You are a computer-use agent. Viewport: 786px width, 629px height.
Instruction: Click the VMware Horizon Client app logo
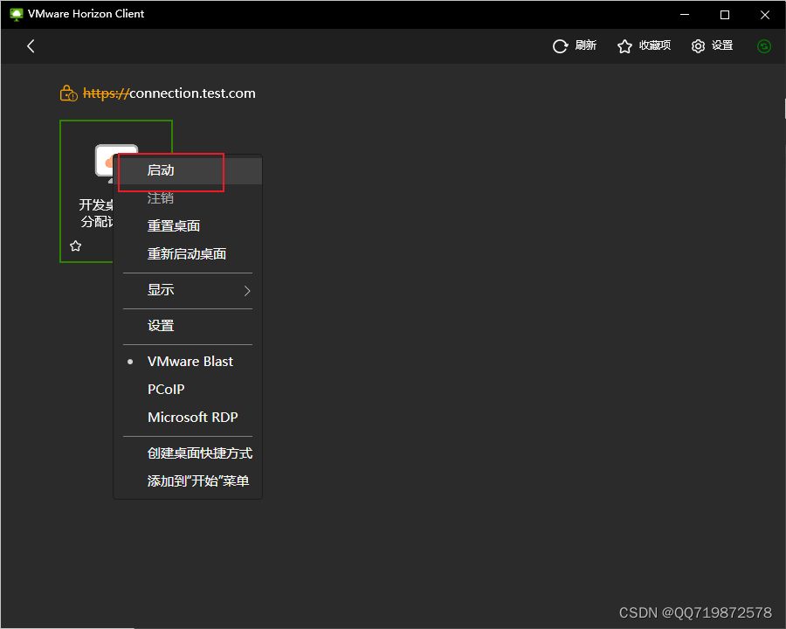16,14
